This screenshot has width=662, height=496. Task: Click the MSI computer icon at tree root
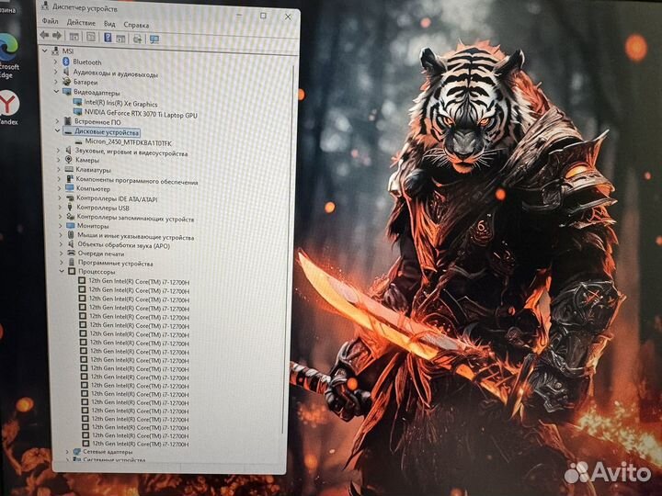(55, 51)
